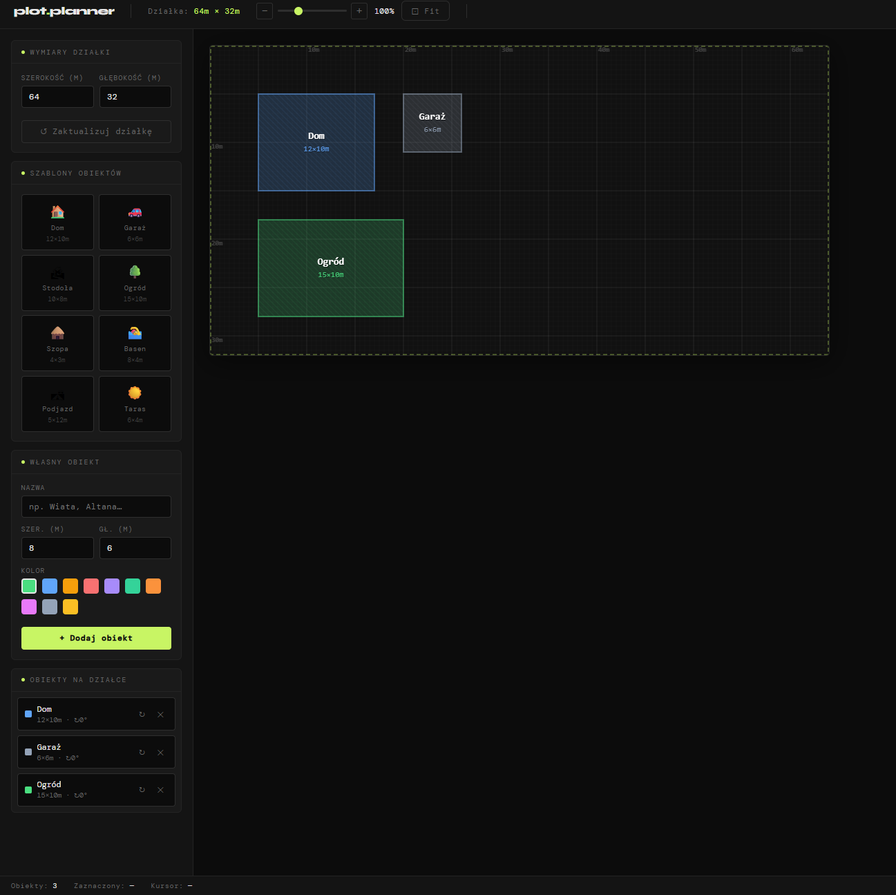
Task: Click the Dodaj obiekt button
Action: (x=96, y=638)
